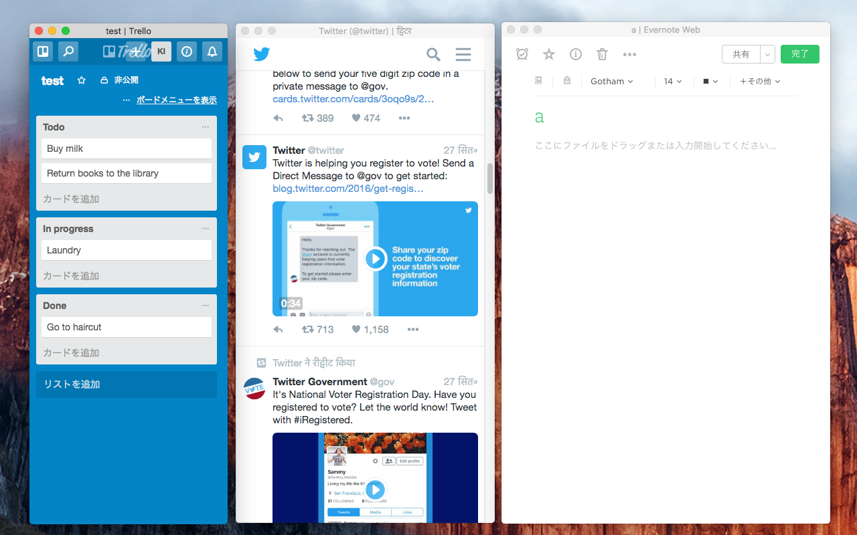Expand the +その他 formatting options

[x=760, y=81]
